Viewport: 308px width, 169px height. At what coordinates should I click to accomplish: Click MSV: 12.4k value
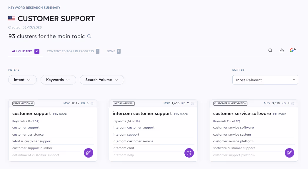[71, 103]
